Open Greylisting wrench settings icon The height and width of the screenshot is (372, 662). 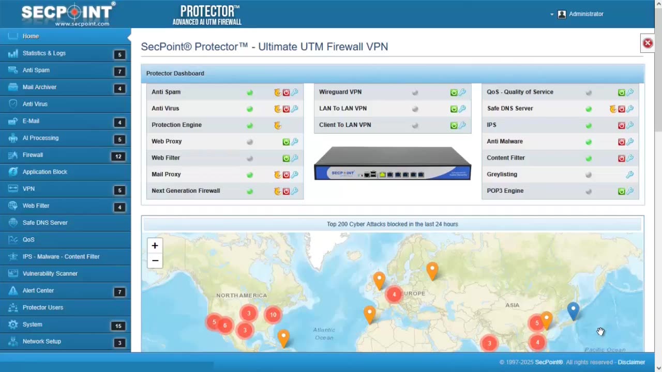(x=630, y=175)
